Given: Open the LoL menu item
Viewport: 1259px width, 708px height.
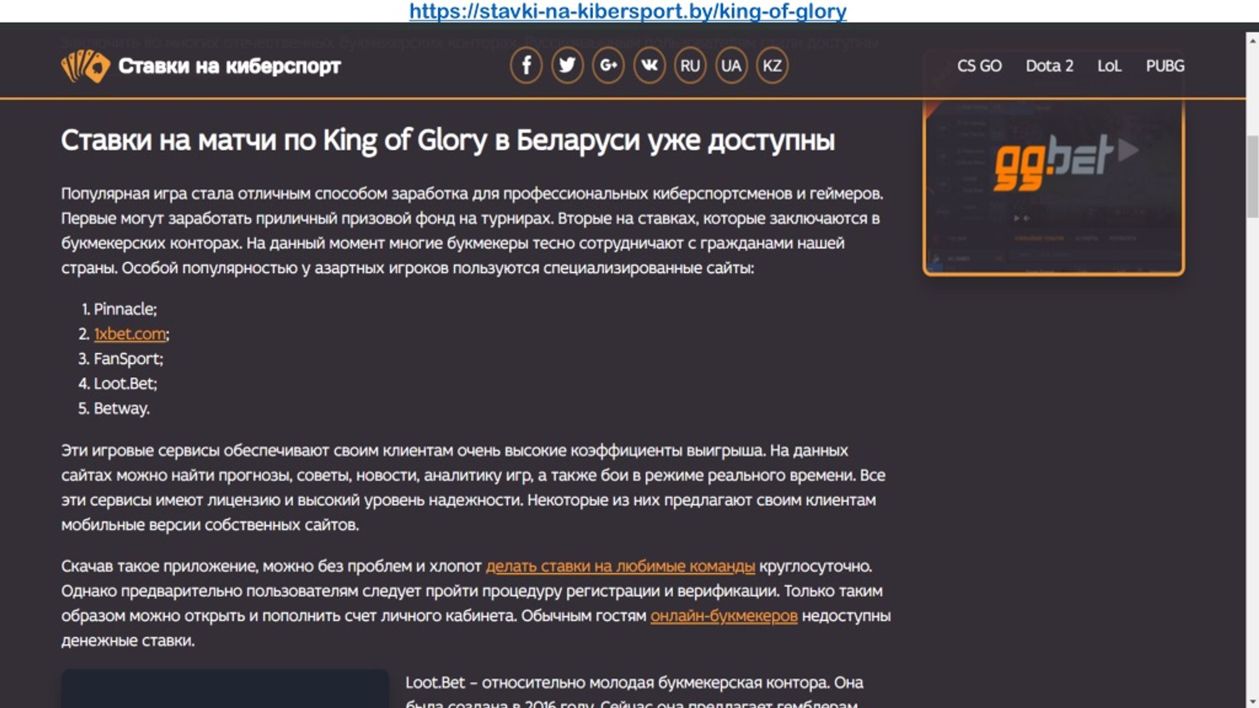Looking at the screenshot, I should (1109, 66).
